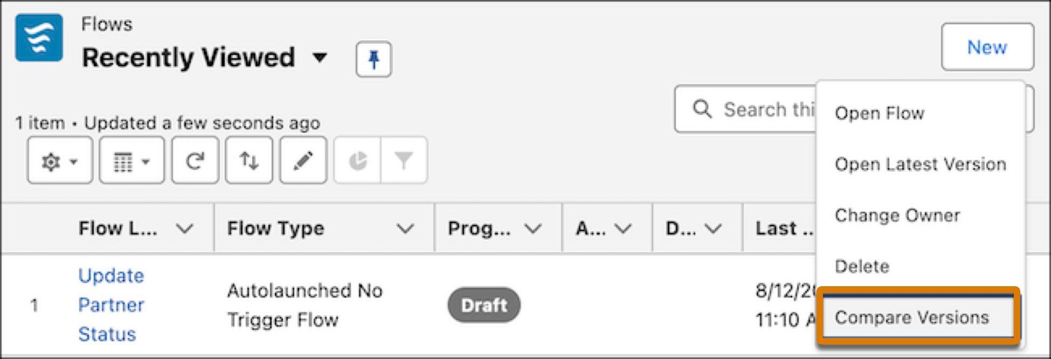This screenshot has width=1051, height=359.
Task: Open the Flow Type column chevron menu
Action: click(x=405, y=229)
